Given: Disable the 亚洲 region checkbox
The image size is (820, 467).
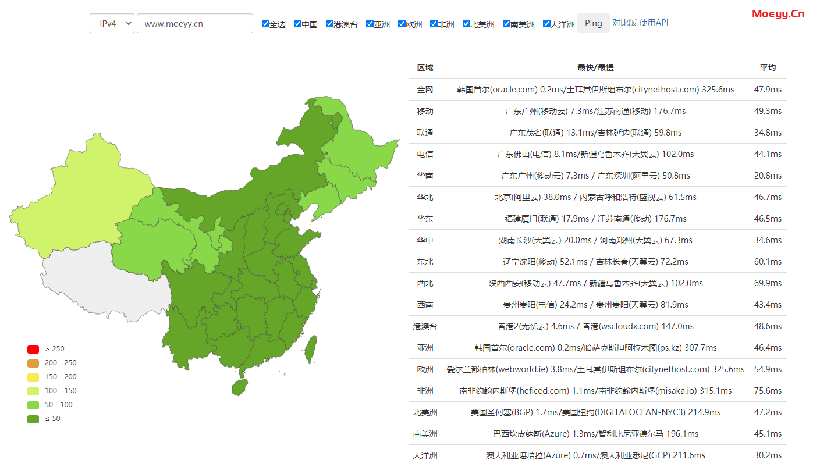Looking at the screenshot, I should [370, 24].
